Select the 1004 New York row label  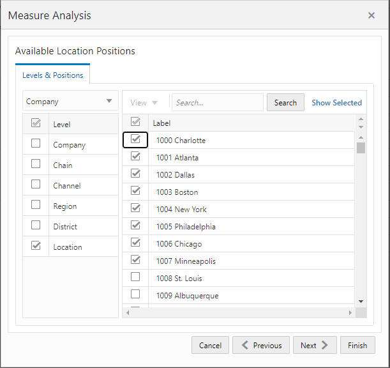181,210
